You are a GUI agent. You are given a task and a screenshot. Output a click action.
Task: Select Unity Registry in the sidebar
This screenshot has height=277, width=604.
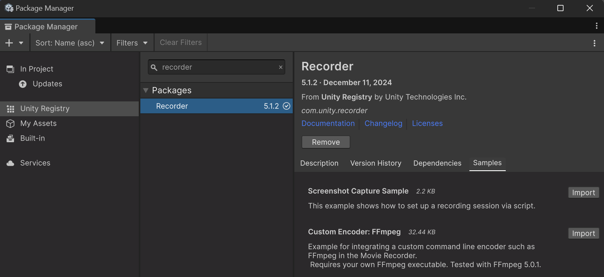click(45, 109)
